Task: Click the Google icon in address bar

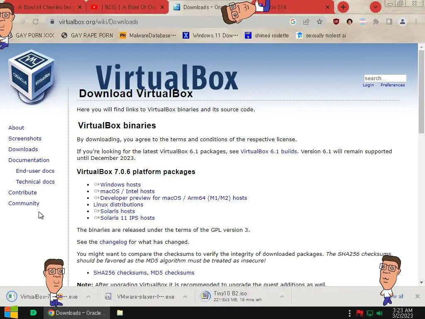Action: [x=293, y=22]
